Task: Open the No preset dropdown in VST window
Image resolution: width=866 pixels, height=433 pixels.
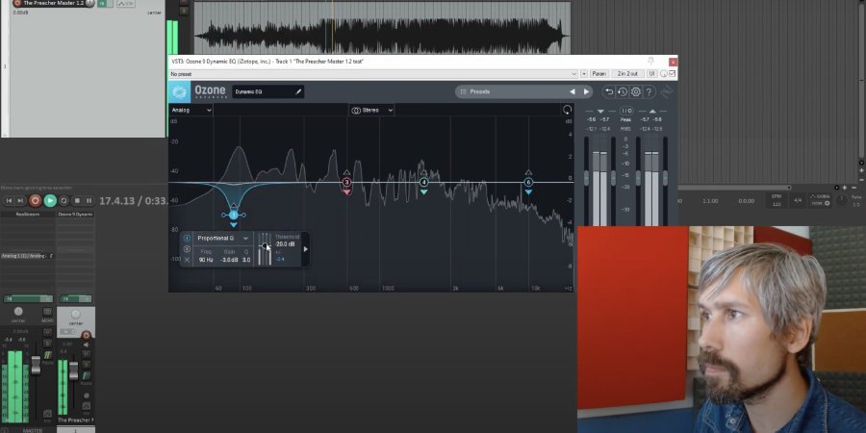Action: (372, 74)
